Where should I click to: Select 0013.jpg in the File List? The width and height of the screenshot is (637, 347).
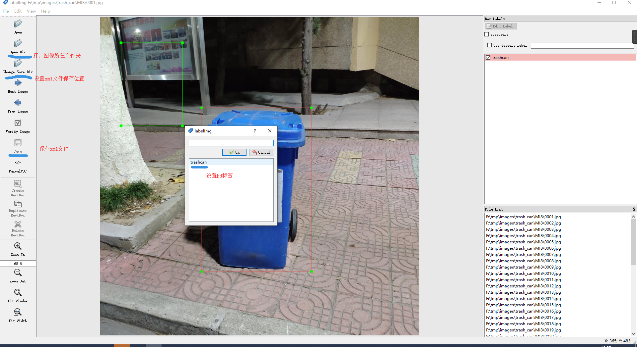(524, 292)
